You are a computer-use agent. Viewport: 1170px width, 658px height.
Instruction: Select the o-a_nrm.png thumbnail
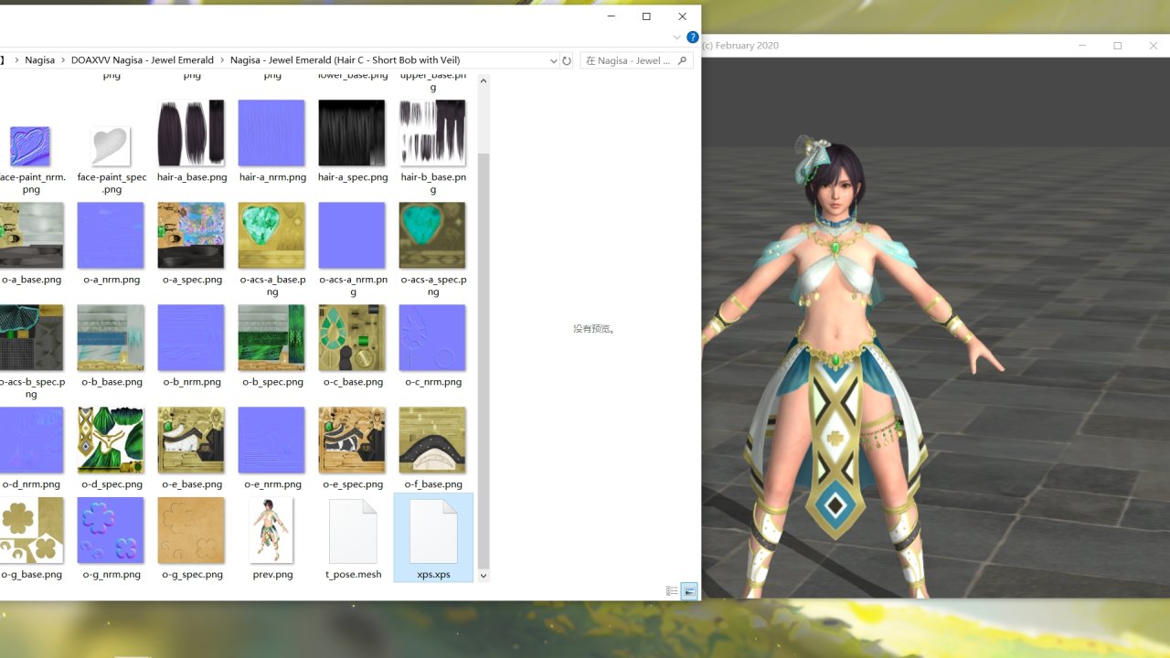point(111,235)
